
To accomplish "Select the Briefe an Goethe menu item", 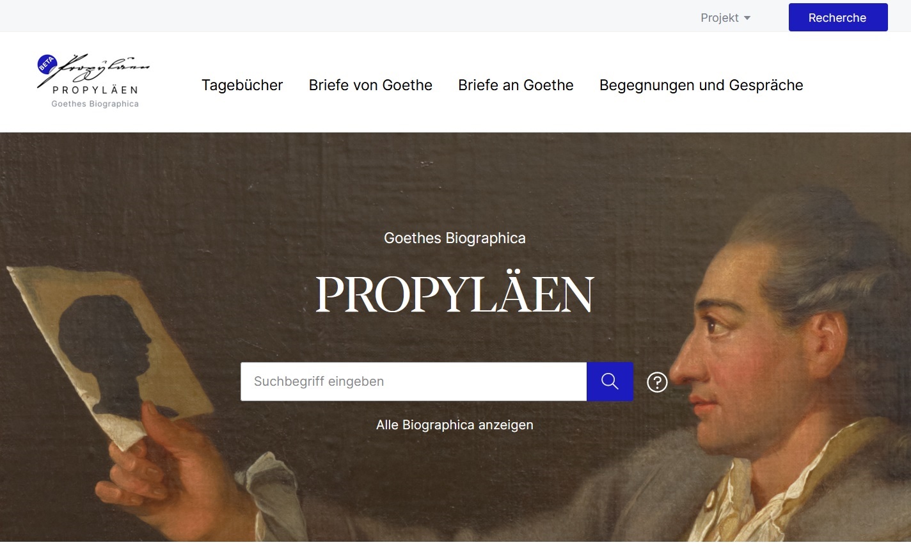I will 516,85.
